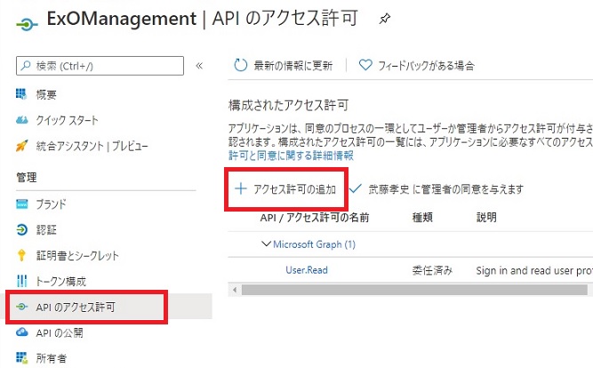Click アクセス許可の追加 button
The height and width of the screenshot is (368, 593).
[x=285, y=189]
